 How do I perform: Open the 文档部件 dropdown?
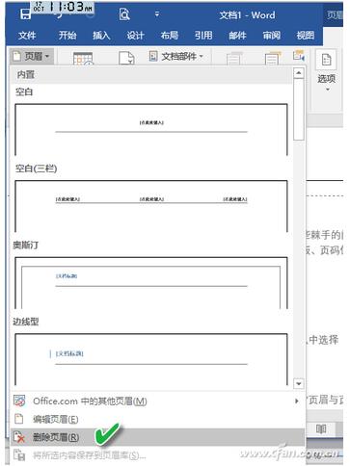(x=176, y=57)
